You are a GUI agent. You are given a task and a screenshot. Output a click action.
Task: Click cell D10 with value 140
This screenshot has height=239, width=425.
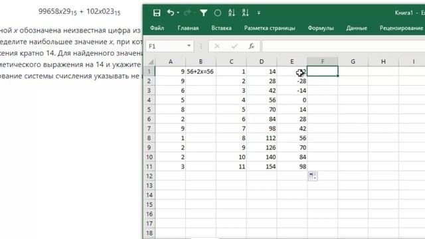(x=262, y=157)
